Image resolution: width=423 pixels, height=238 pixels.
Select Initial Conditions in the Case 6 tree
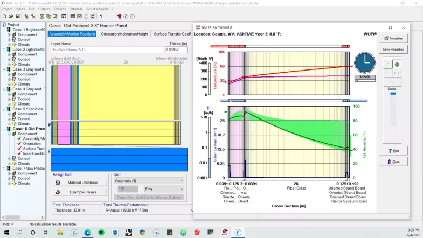(34, 153)
